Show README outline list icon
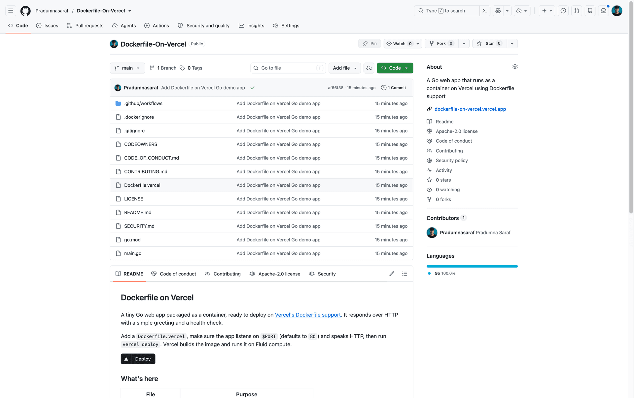The height and width of the screenshot is (398, 634). point(405,274)
